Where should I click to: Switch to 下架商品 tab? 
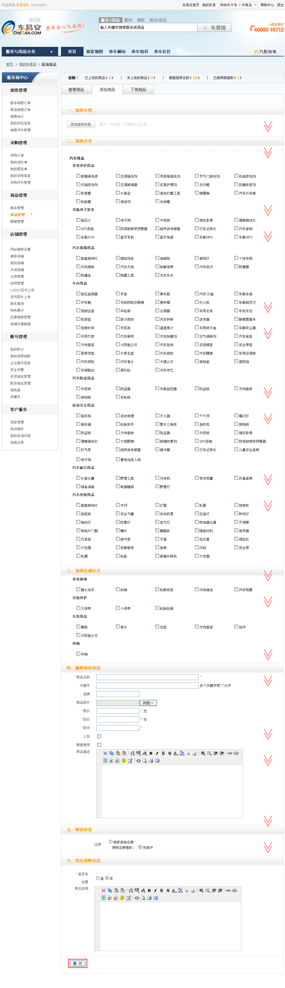138,89
